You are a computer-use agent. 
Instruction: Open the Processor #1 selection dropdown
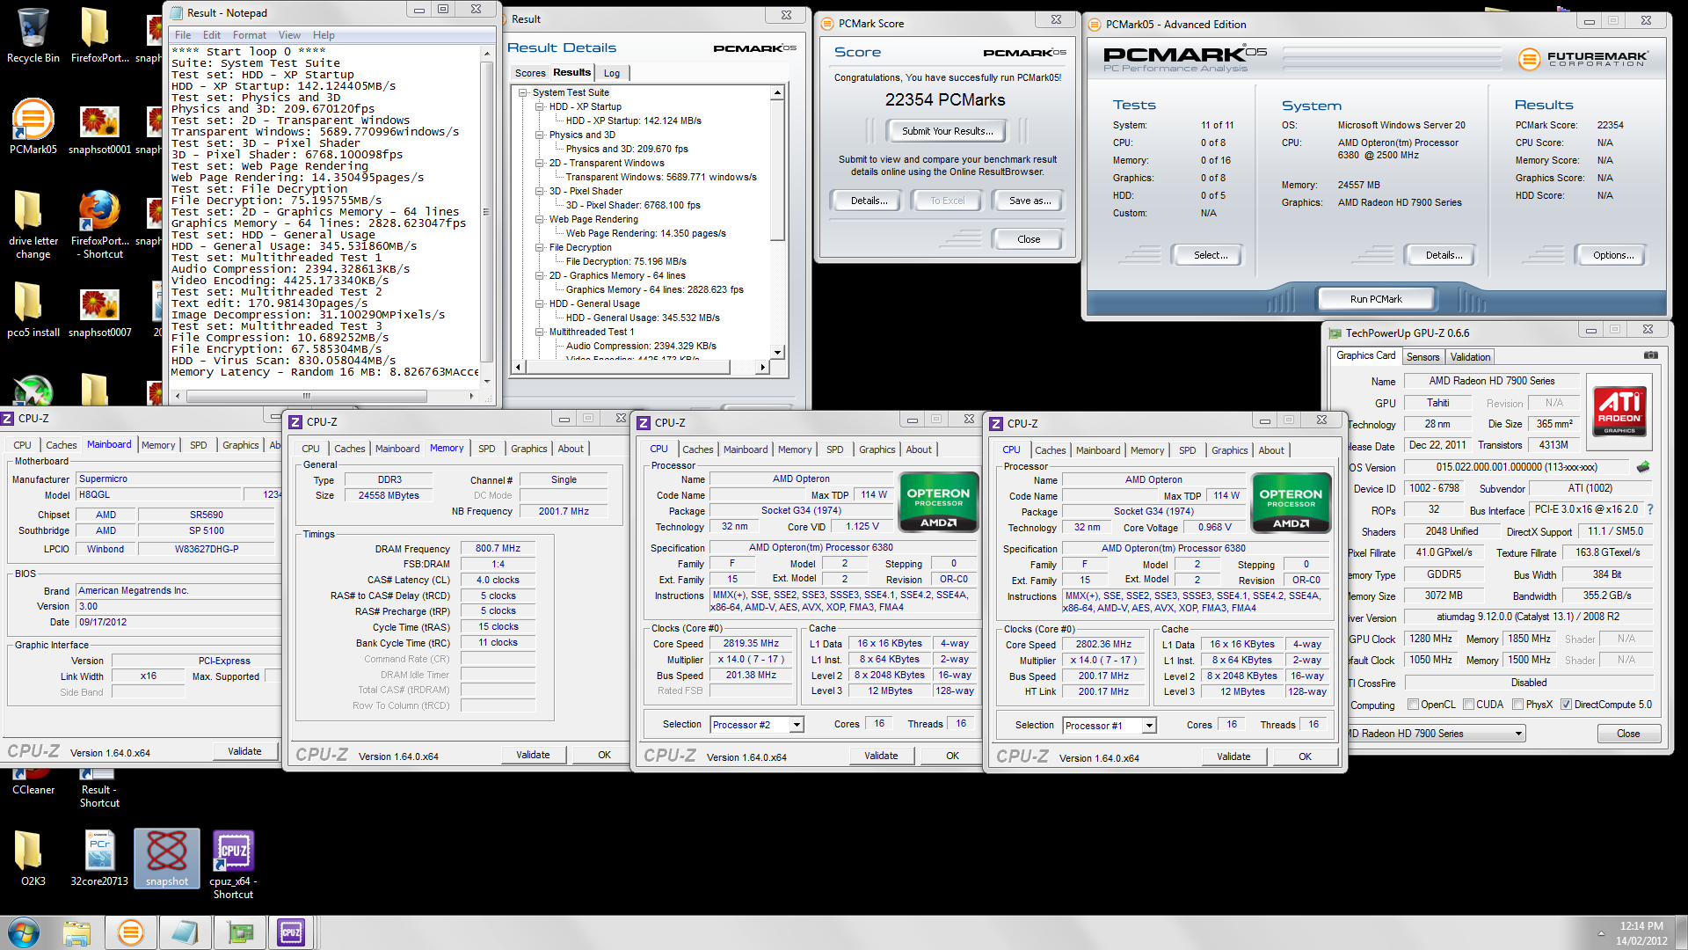pos(1149,726)
